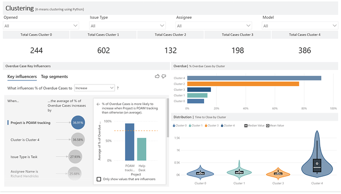Select Cluster is Cluster 4 influencer

point(25,140)
